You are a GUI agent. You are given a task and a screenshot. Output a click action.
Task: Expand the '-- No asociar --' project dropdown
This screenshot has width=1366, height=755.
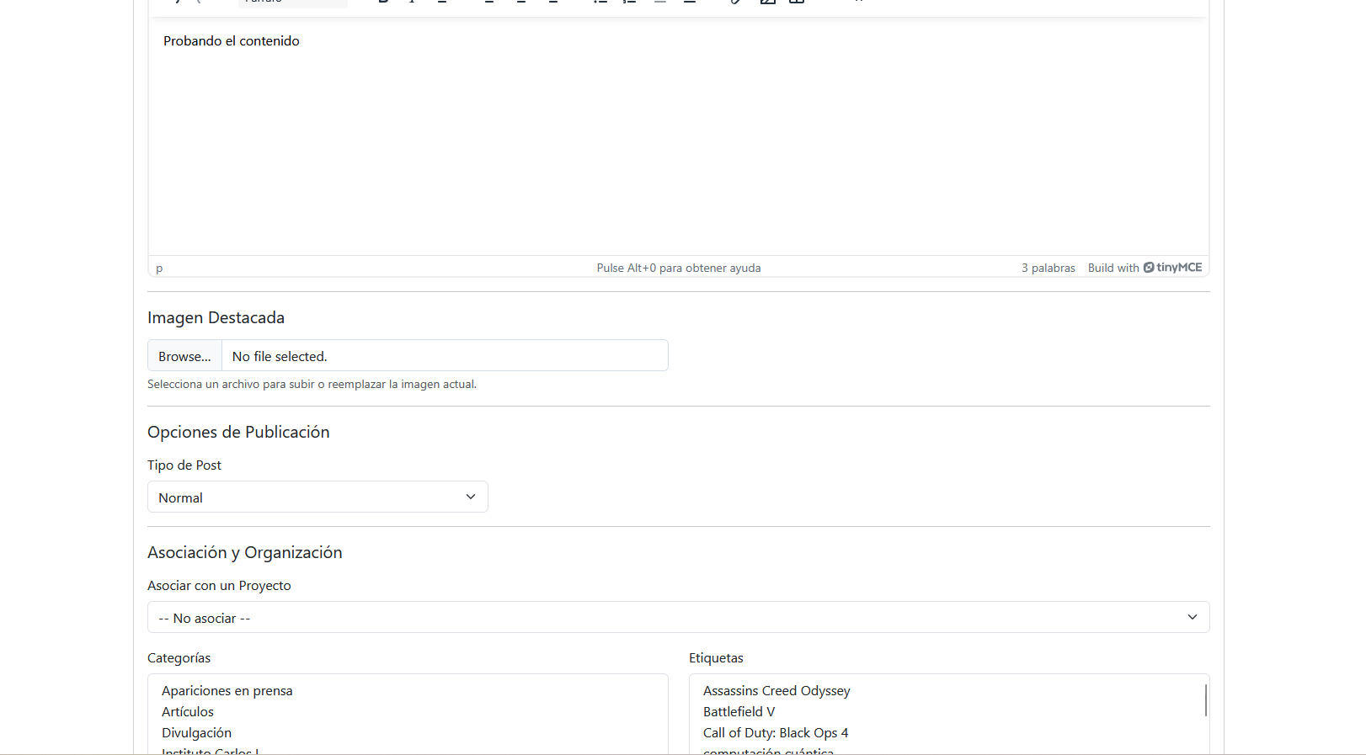point(678,618)
